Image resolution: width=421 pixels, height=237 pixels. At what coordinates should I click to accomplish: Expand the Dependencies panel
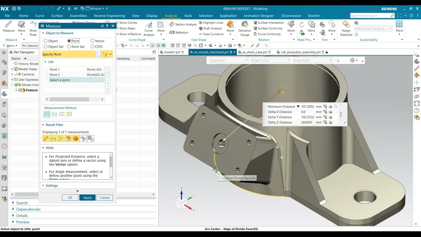(x=13, y=209)
